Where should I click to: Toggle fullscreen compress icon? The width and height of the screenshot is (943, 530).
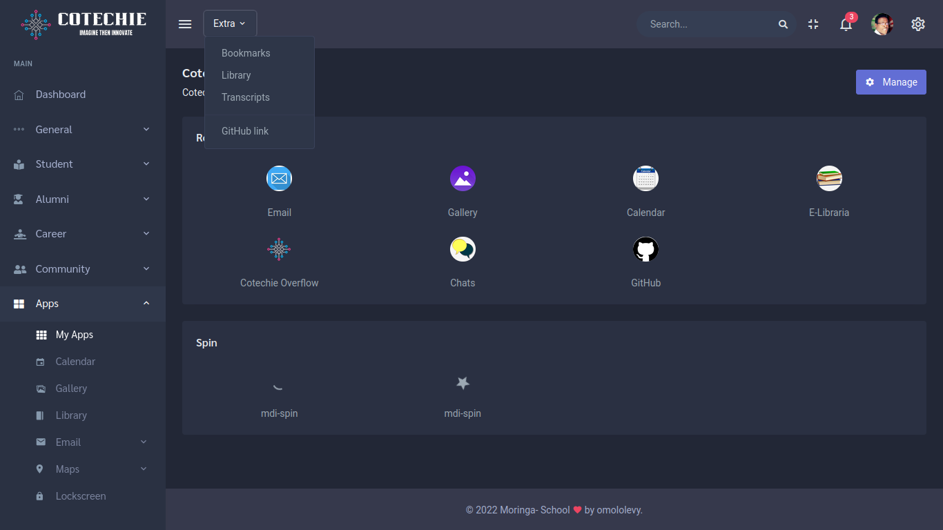[813, 24]
